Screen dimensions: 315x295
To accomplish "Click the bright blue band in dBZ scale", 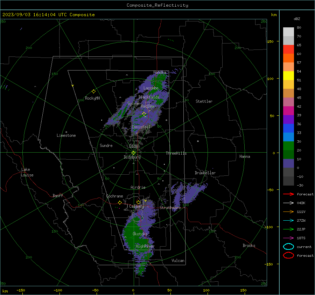I will click(288, 128).
